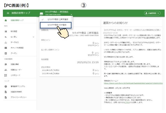Collapse the store selector chevron in header
The width and height of the screenshot is (166, 113).
click(71, 14)
